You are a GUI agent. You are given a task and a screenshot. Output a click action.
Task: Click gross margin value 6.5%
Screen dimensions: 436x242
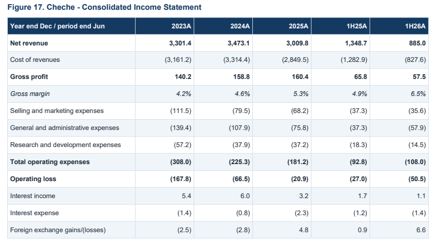point(418,94)
